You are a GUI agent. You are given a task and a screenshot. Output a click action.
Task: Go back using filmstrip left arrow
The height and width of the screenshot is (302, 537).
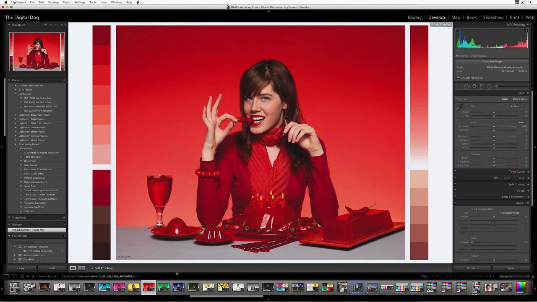pos(28,276)
